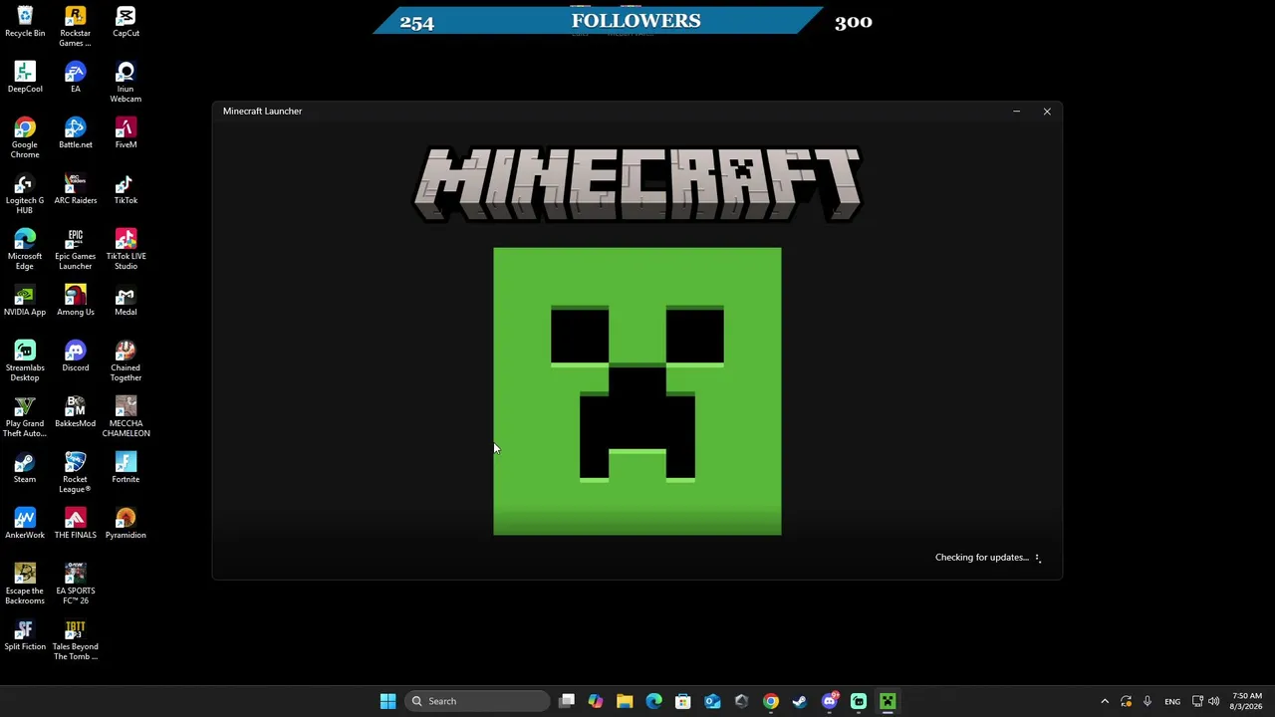The height and width of the screenshot is (717, 1275).
Task: Click the Logitech G HUB desktop icon
Action: click(x=25, y=194)
